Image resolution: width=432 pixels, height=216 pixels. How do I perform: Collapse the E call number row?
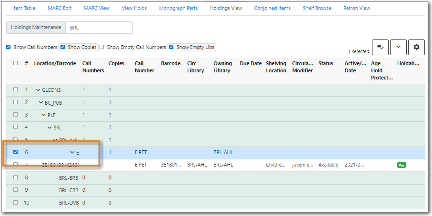tap(72, 153)
